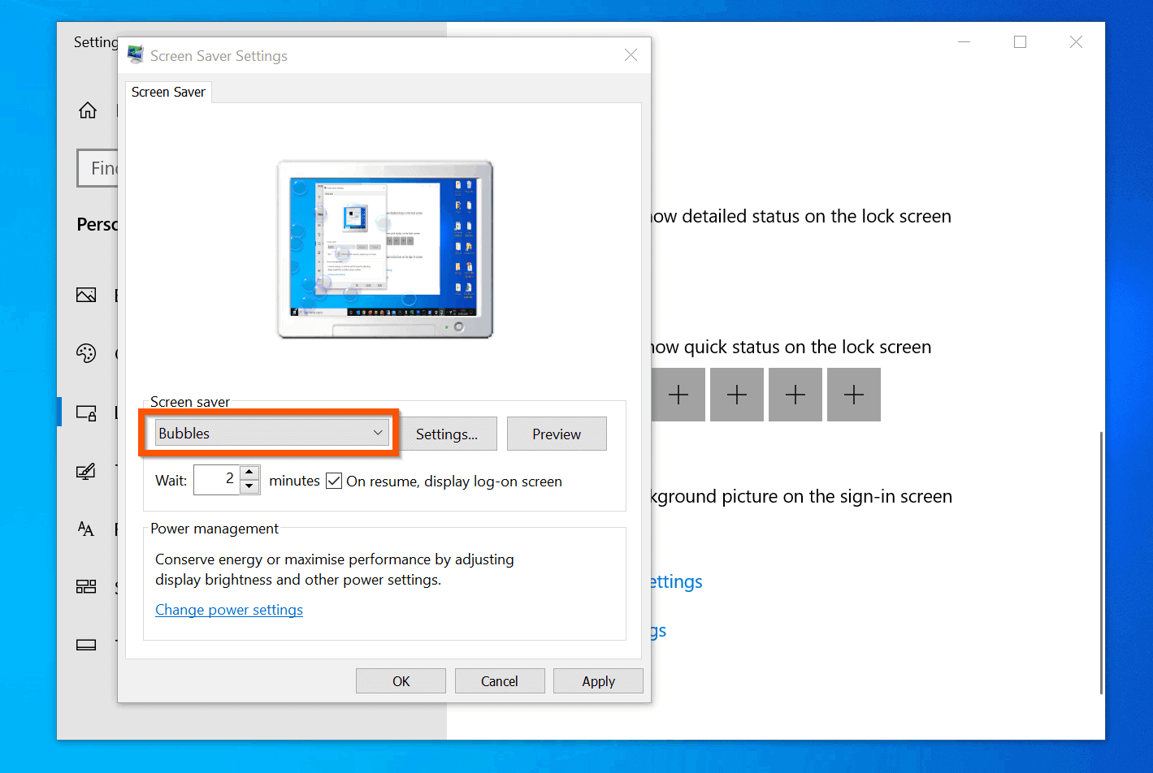Select the Lock screen lock icon
This screenshot has height=773, width=1153.
[x=87, y=412]
